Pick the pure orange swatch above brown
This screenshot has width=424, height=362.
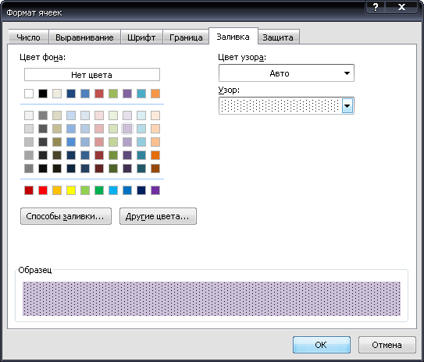pos(155,155)
